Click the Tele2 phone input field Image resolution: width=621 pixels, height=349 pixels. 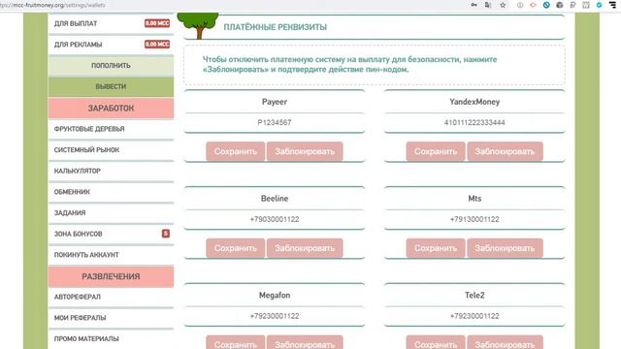point(474,316)
